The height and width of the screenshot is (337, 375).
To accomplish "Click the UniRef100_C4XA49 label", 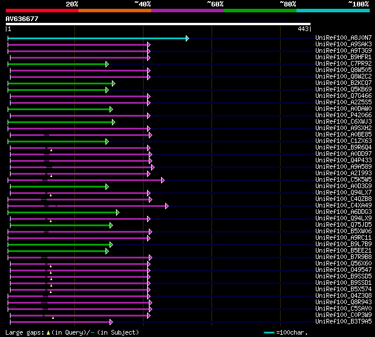I will click(x=343, y=206).
